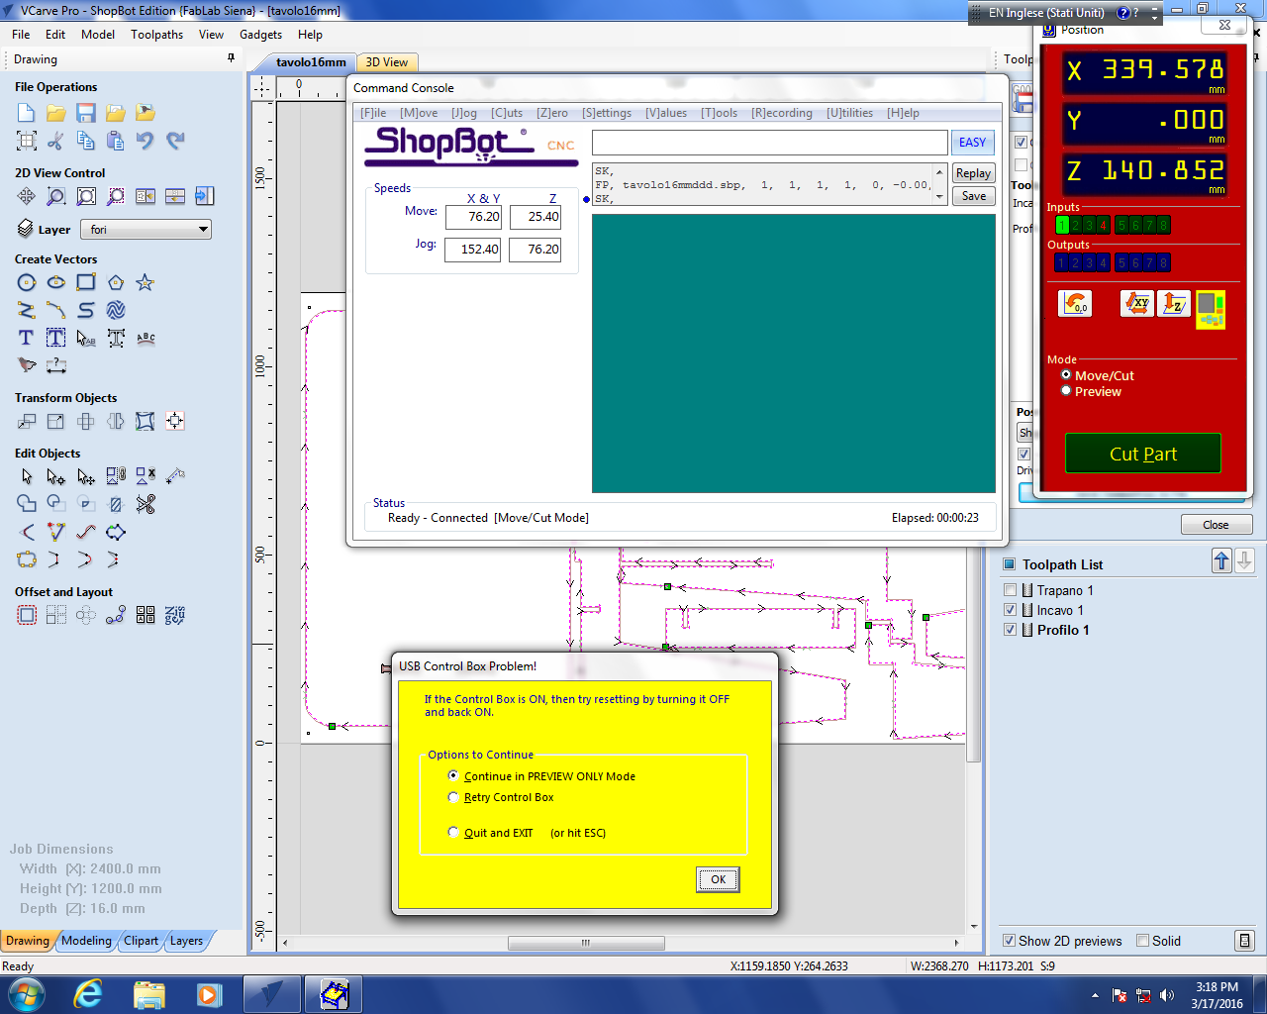Open the Nest Parts tool

pyautogui.click(x=175, y=616)
